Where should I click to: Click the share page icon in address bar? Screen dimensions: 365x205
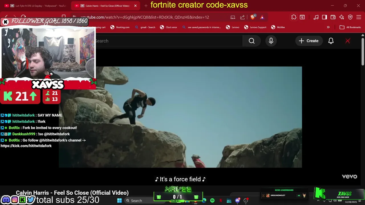click(242, 17)
